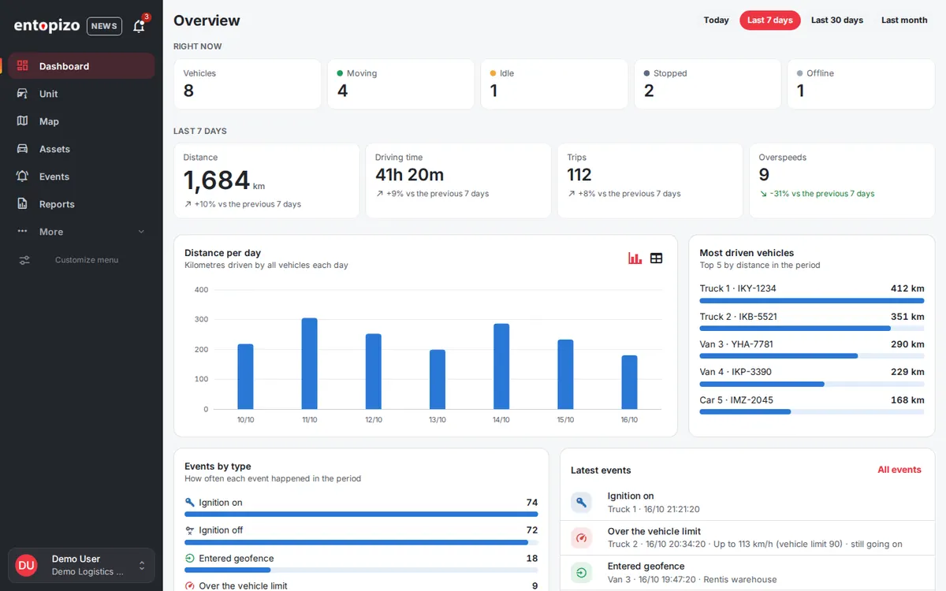Click the Ignition on key icon in Latest events
946x591 pixels.
point(581,502)
